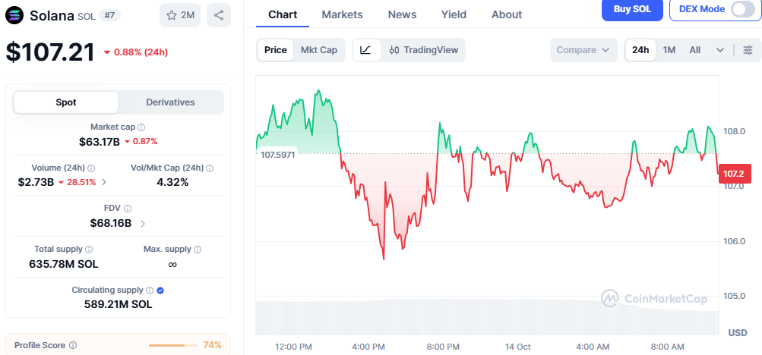This screenshot has height=355, width=762.
Task: Open TradingView candlestick chart
Action: tap(424, 50)
